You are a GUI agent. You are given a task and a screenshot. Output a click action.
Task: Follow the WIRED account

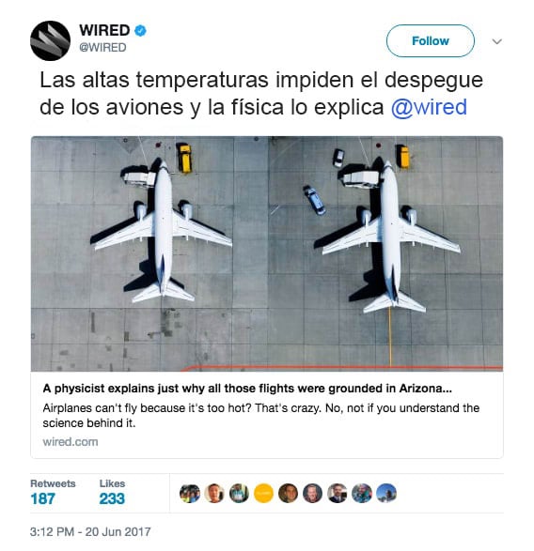coord(431,40)
